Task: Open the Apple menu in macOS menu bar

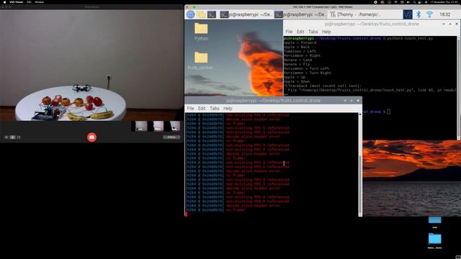Action: coord(4,2)
